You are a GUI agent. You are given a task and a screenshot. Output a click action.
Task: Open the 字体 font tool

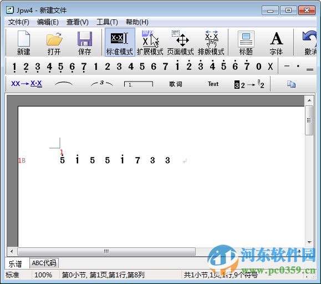pos(276,43)
